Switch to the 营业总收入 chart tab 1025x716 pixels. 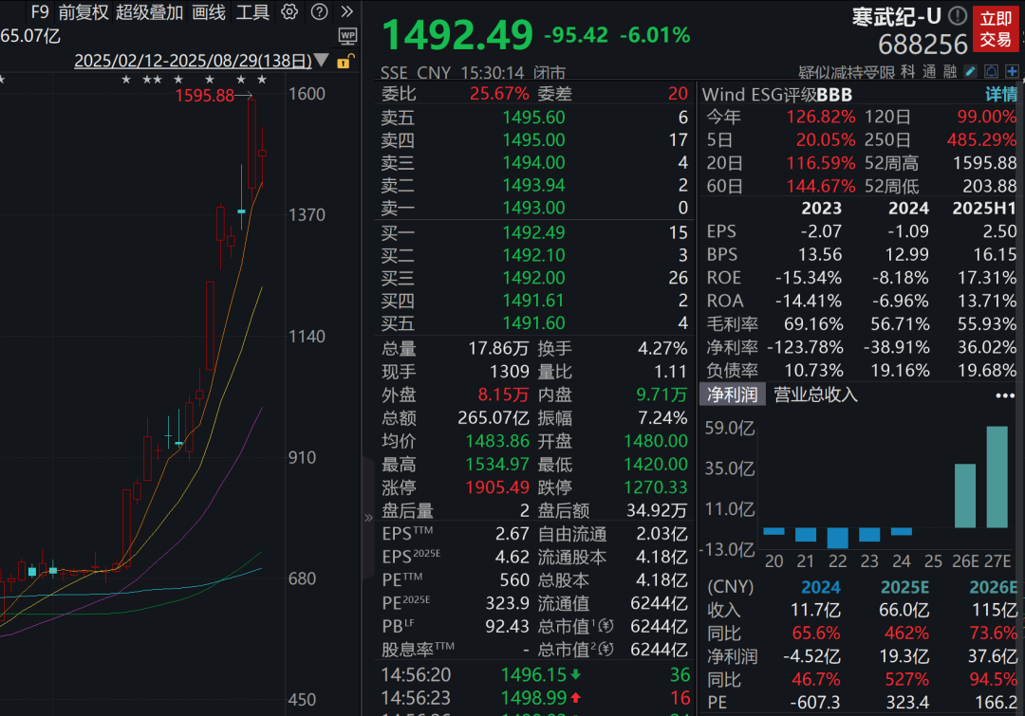click(x=815, y=395)
